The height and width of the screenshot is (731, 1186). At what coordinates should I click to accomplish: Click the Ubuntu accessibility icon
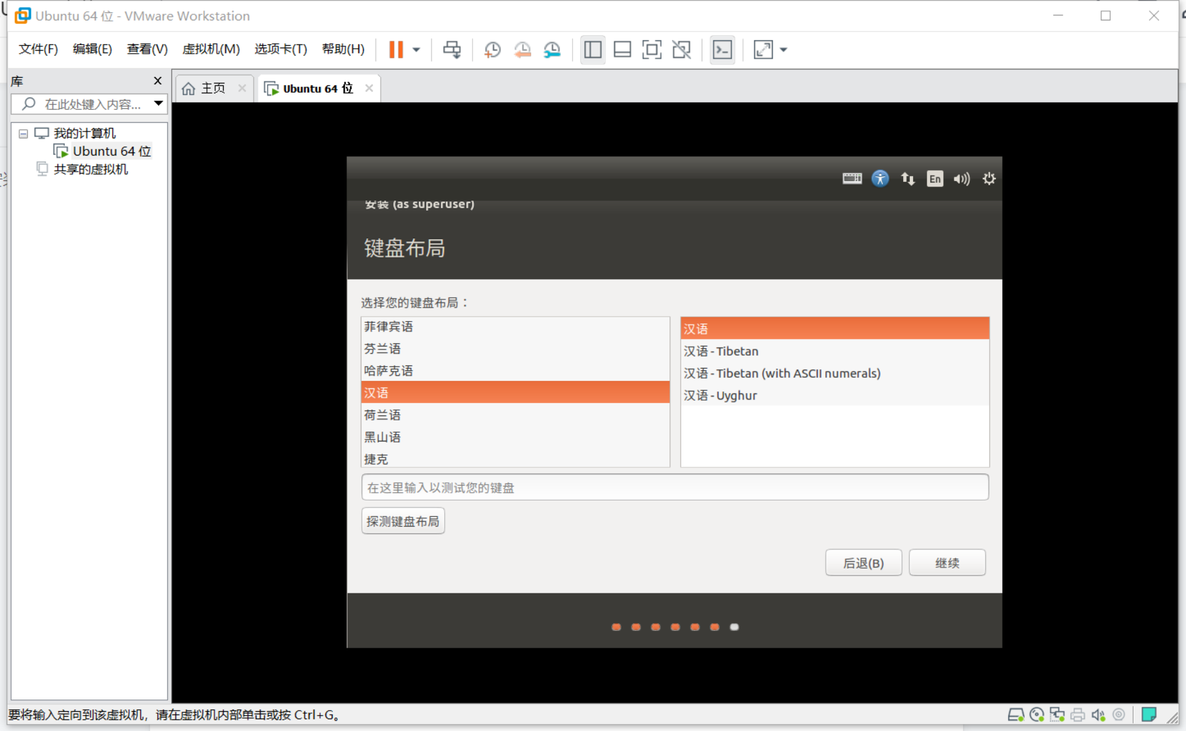pos(880,179)
